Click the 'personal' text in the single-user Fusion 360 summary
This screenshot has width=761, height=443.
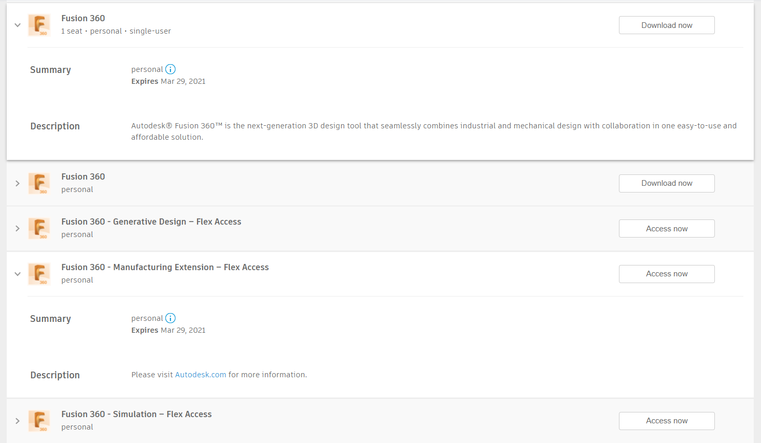coord(147,69)
